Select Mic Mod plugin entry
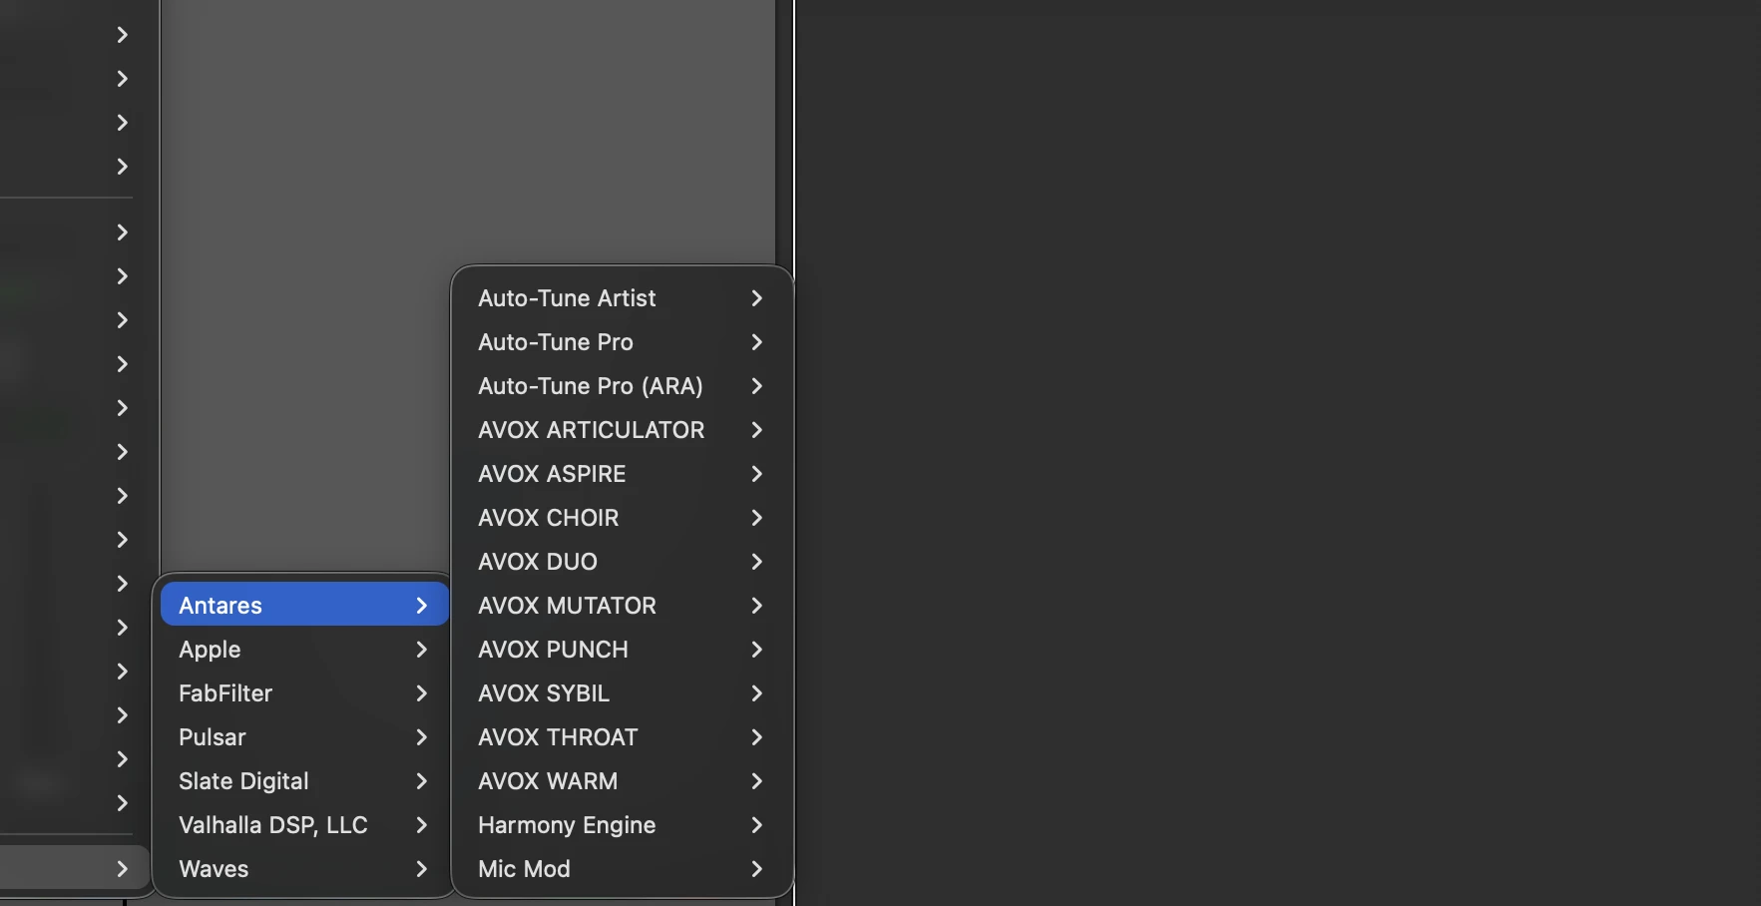 click(x=622, y=869)
